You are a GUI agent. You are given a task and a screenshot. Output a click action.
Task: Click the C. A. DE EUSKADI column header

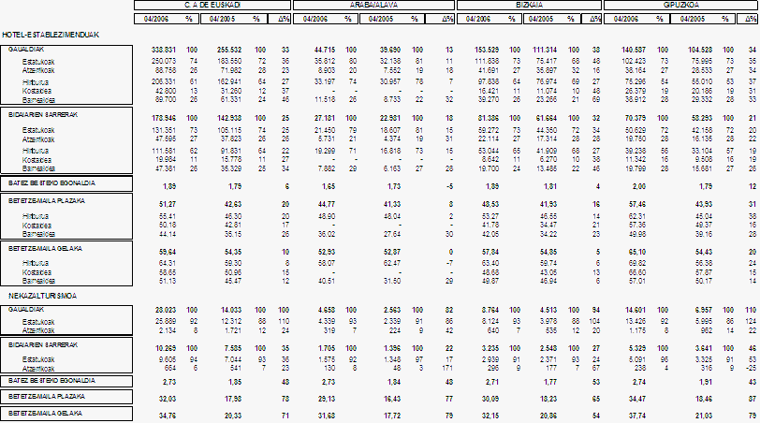coord(212,5)
